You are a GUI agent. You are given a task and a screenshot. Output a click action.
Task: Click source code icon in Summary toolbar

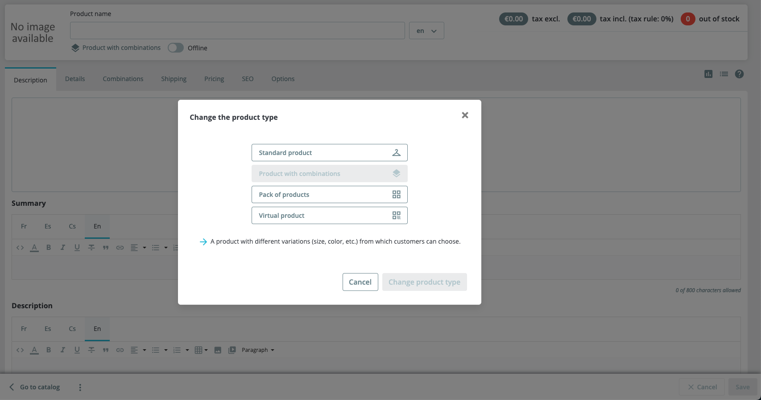[x=20, y=248]
